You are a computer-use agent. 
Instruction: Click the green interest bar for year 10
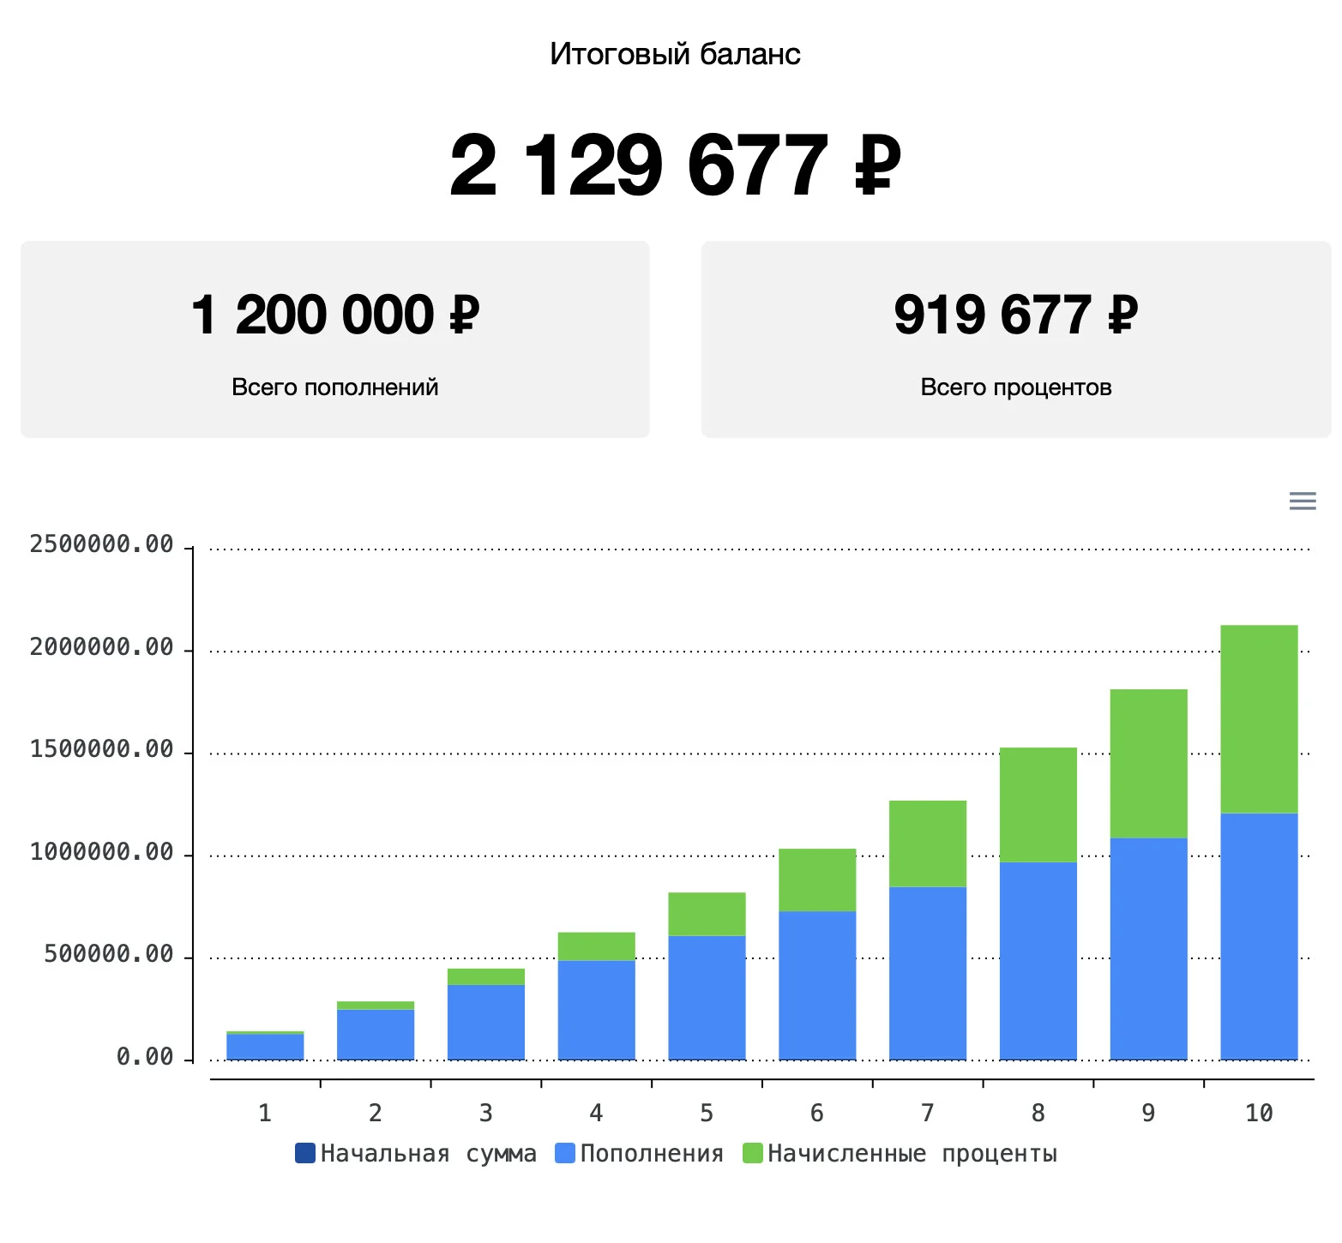[1259, 719]
